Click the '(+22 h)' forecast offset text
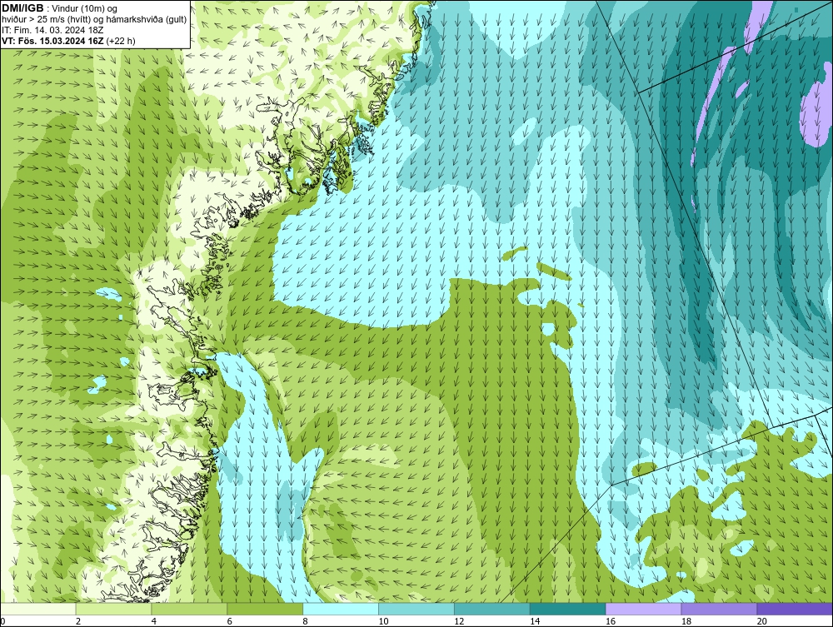The height and width of the screenshot is (627, 833). coord(121,41)
